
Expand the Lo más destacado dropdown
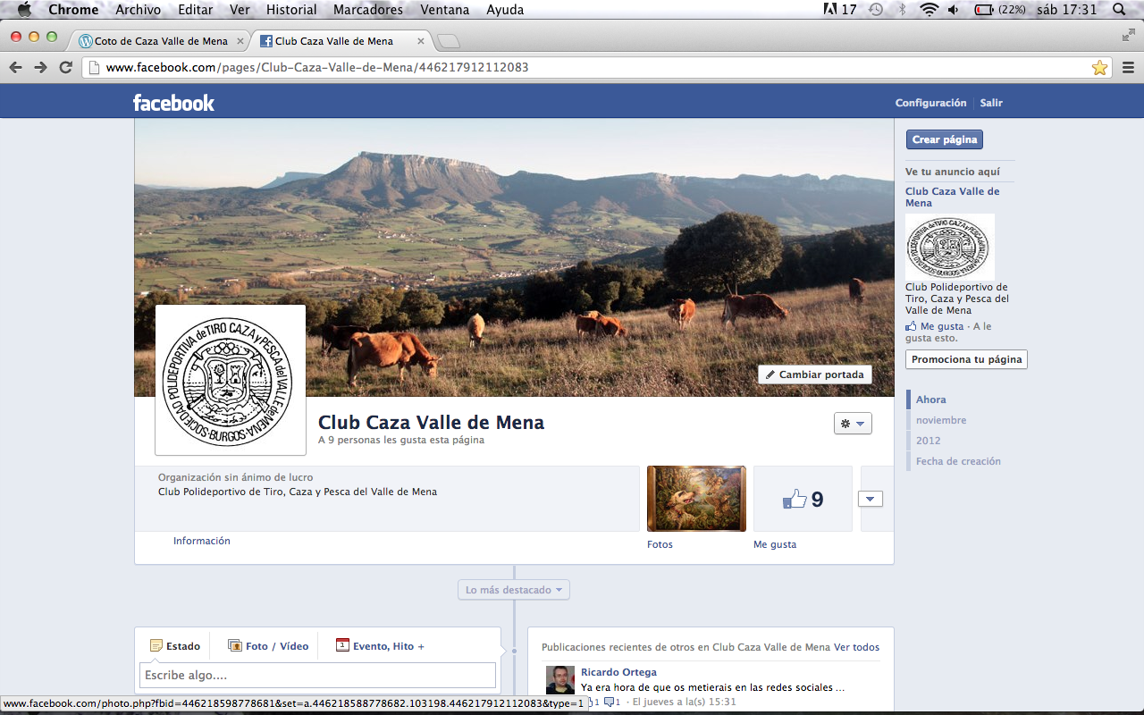[x=514, y=590]
